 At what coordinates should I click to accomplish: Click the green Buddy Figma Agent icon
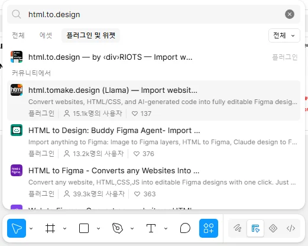[x=17, y=130]
